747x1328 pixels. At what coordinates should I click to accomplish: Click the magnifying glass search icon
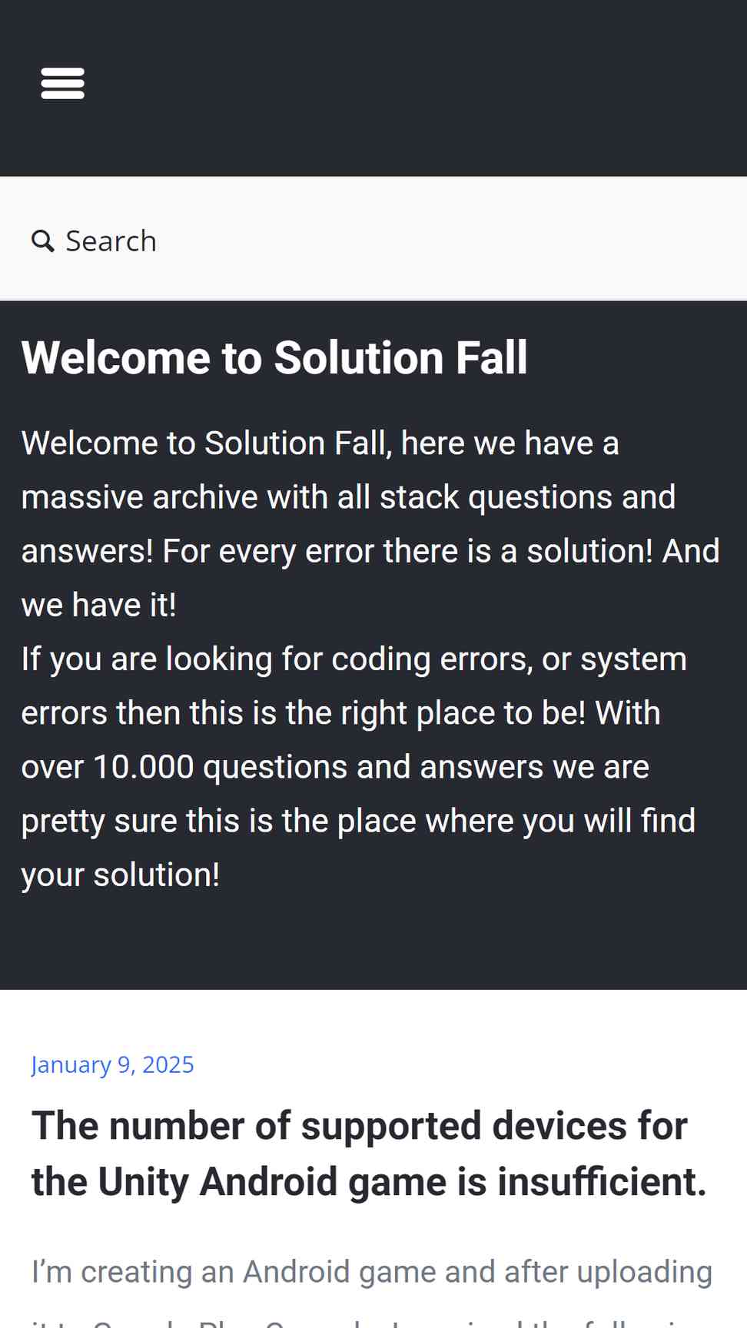[x=42, y=241]
